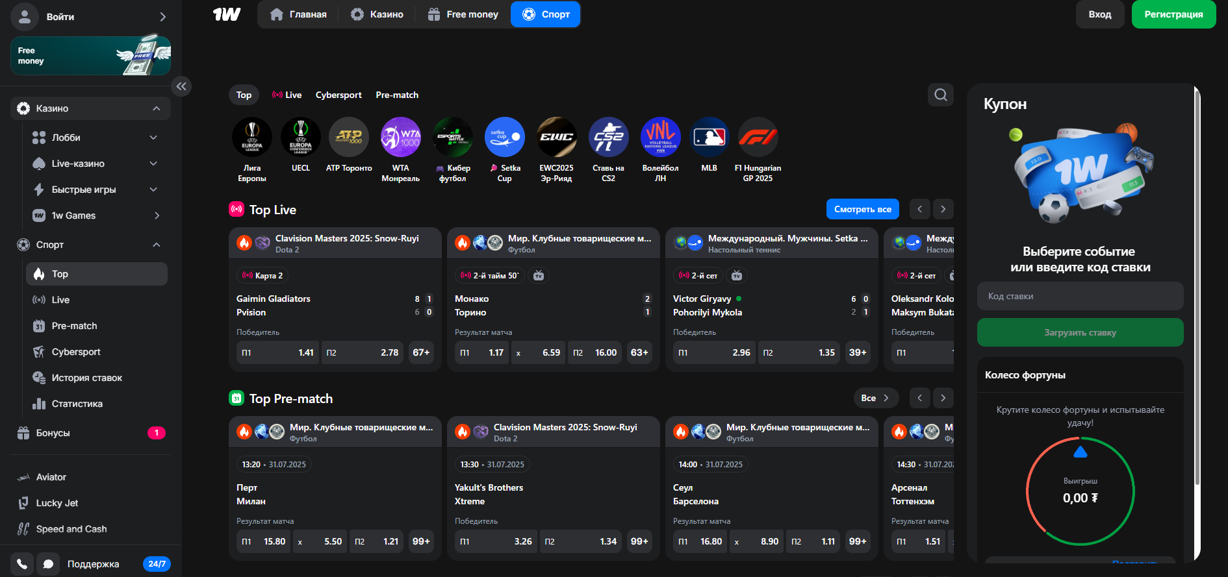Click the 24/7 Поддержка label

tap(157, 564)
